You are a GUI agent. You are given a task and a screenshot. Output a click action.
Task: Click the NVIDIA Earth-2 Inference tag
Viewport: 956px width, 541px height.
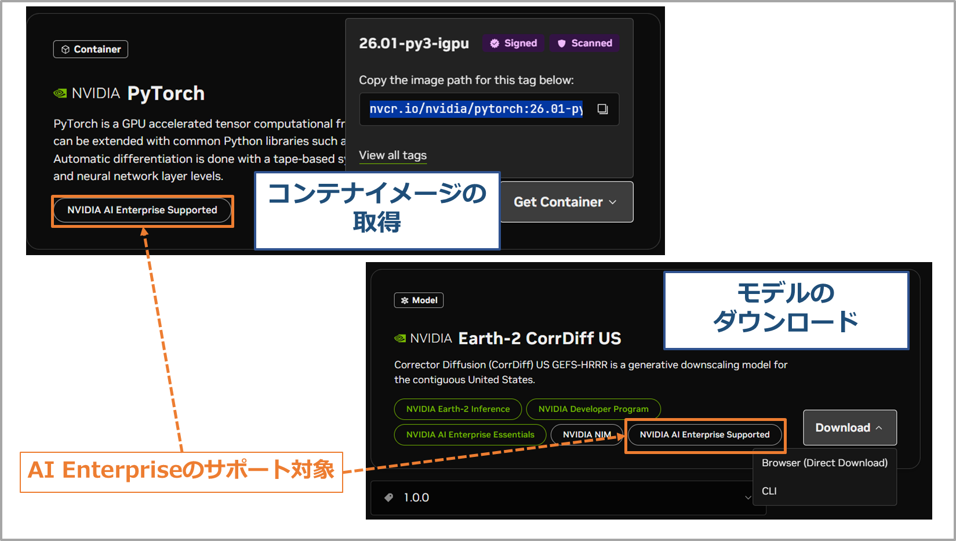pos(457,409)
